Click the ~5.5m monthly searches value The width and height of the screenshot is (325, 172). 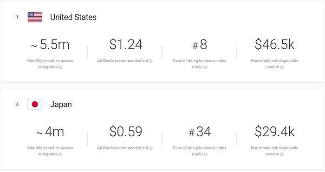pyautogui.click(x=50, y=45)
